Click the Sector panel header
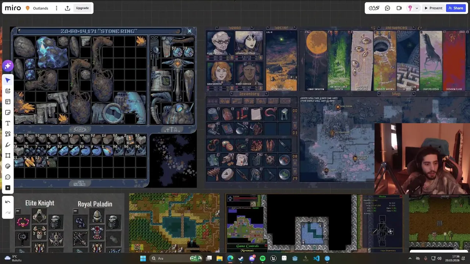 281,27
